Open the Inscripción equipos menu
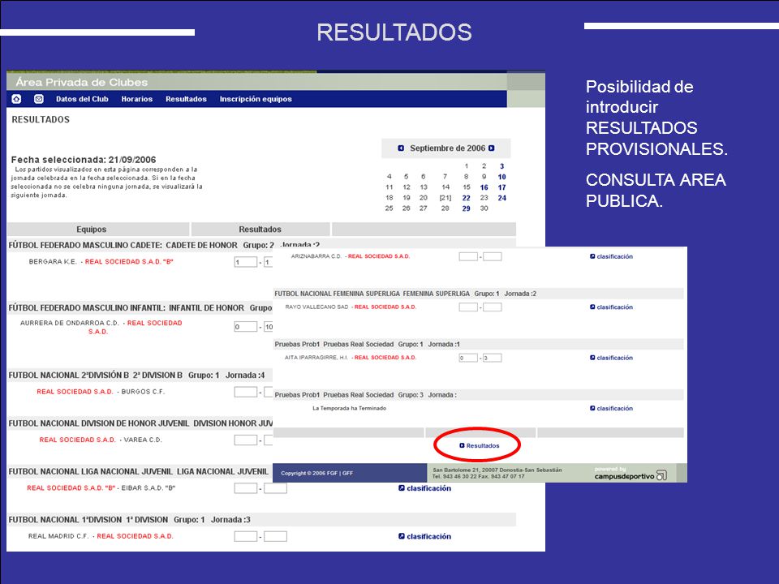 click(x=256, y=99)
